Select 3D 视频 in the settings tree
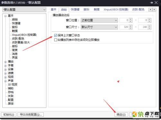This screenshot has height=120, width=161. click(x=13, y=84)
